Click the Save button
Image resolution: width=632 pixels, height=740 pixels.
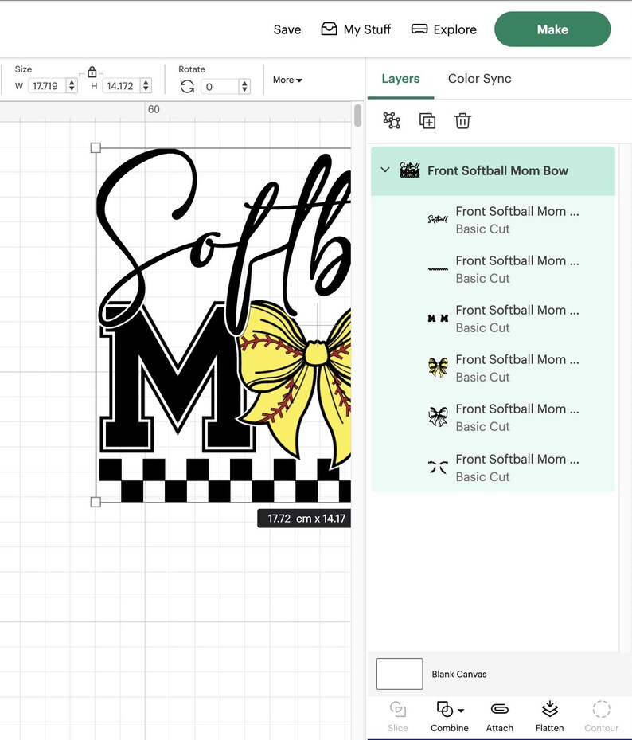coord(287,29)
